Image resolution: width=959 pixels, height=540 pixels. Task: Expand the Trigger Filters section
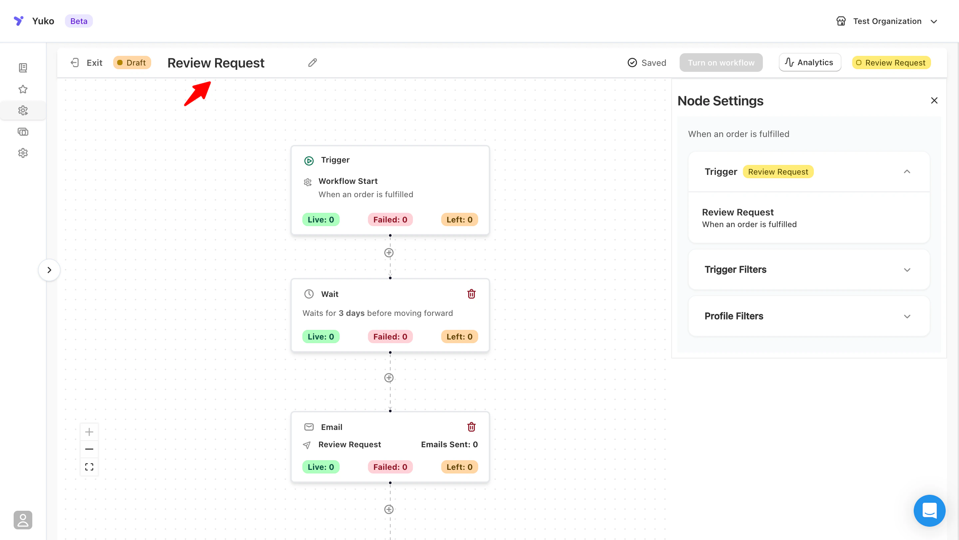pos(907,270)
